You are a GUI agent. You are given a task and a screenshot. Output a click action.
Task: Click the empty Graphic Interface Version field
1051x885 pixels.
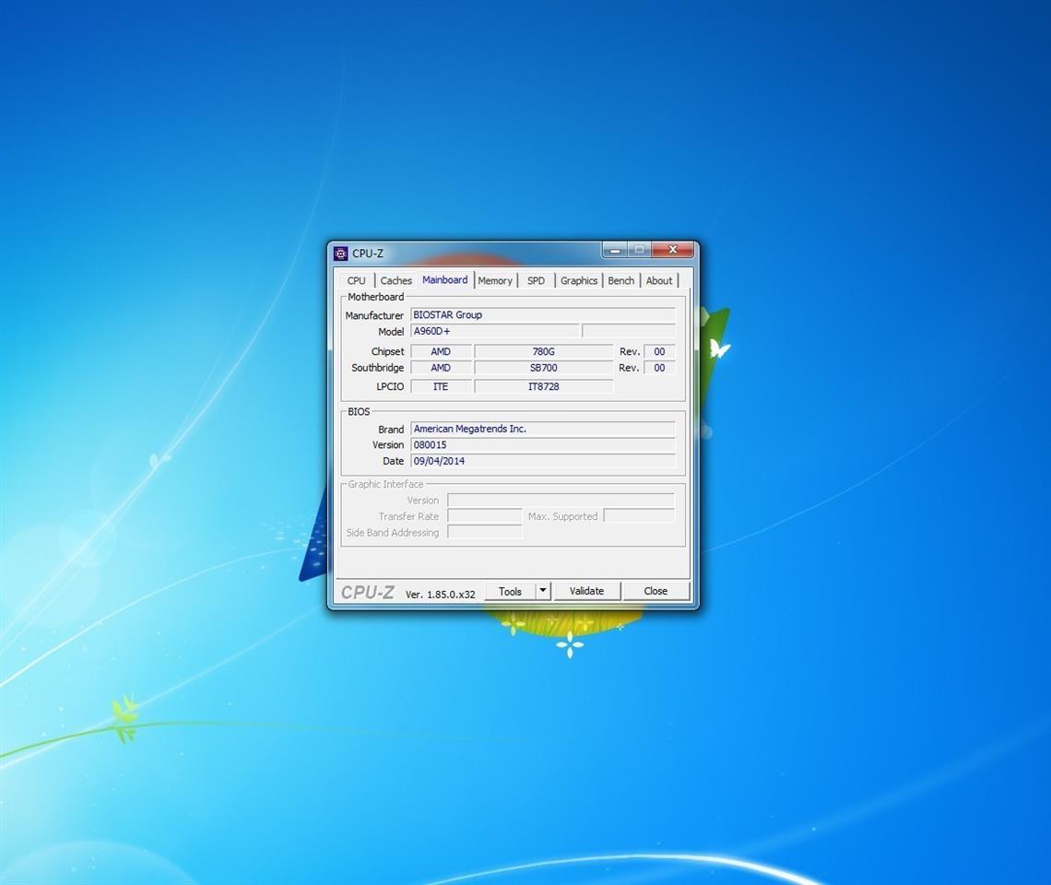561,501
